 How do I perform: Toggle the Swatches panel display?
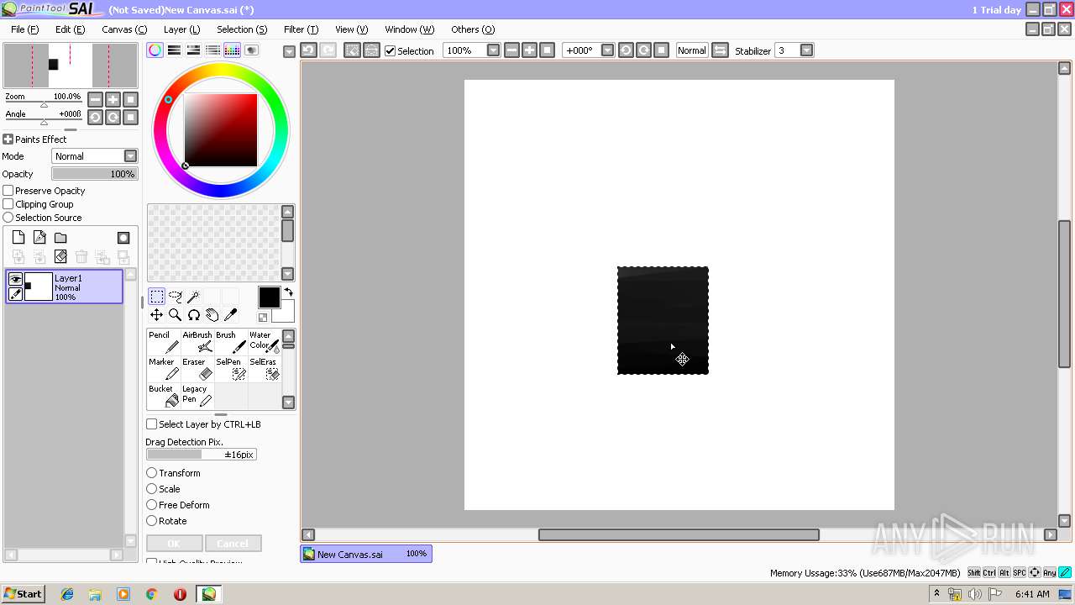click(232, 50)
